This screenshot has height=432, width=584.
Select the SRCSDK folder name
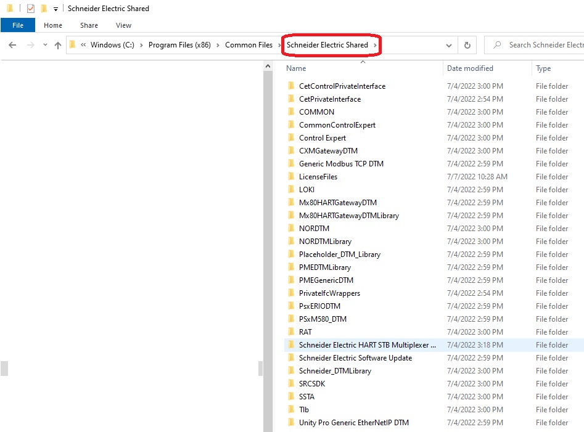pos(312,384)
